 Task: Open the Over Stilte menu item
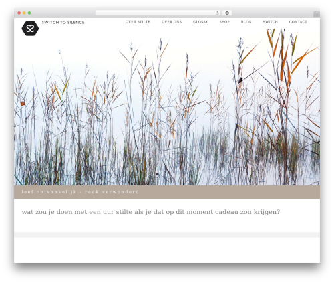[138, 22]
